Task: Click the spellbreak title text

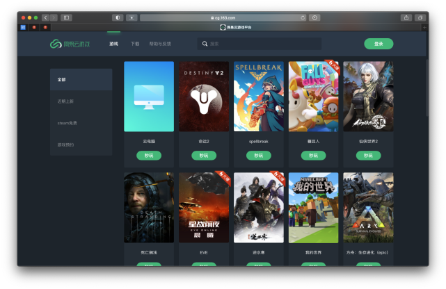Action: (x=259, y=142)
